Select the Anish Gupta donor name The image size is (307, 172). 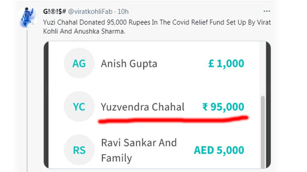[x=129, y=64]
